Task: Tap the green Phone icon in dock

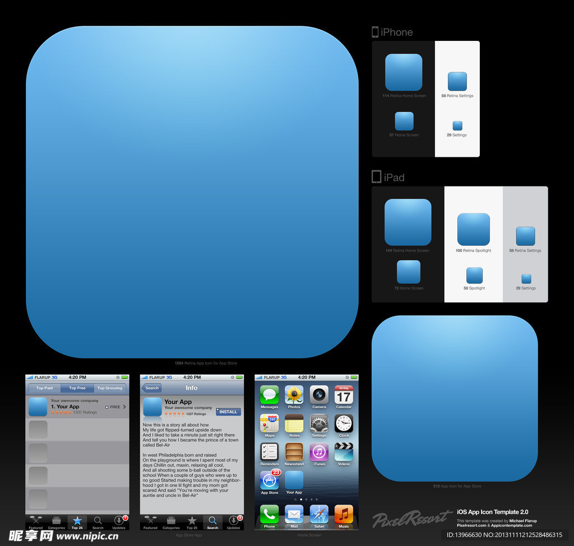Action: pyautogui.click(x=269, y=514)
